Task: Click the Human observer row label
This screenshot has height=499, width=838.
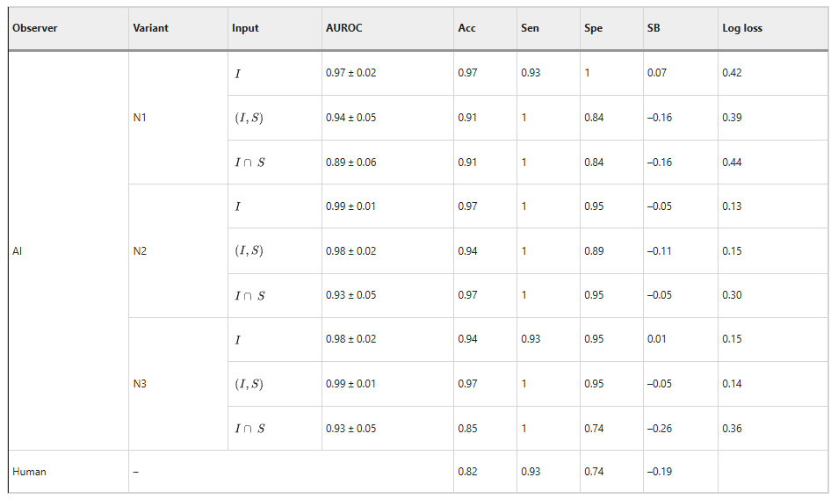Action: click(x=29, y=472)
